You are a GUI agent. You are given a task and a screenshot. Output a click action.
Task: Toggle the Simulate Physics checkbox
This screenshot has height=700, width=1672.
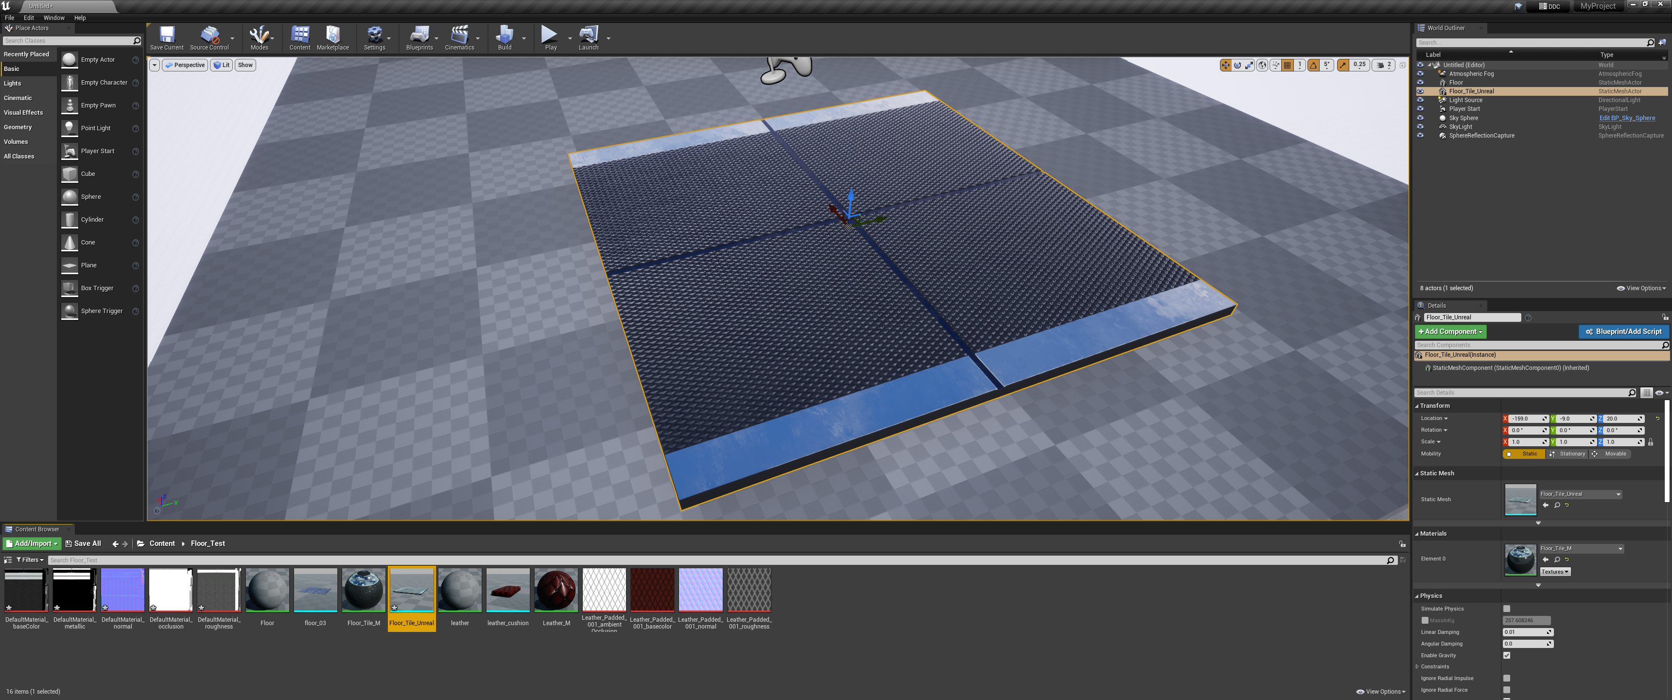[1506, 609]
